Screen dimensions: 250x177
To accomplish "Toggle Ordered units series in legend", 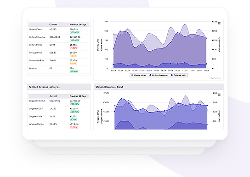I will (179, 75).
